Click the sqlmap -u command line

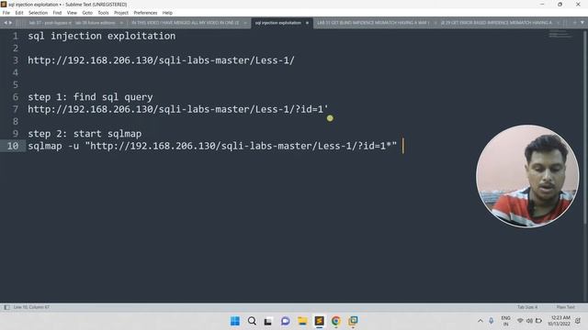[212, 146]
